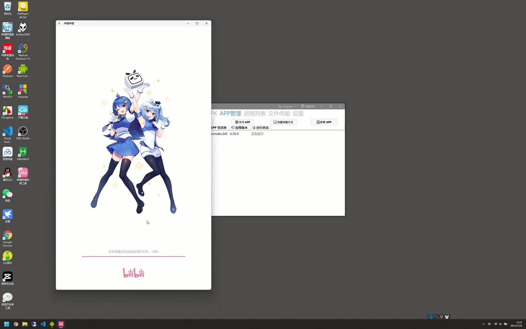Expand the Language dropdown in WsaTool window

(287, 106)
